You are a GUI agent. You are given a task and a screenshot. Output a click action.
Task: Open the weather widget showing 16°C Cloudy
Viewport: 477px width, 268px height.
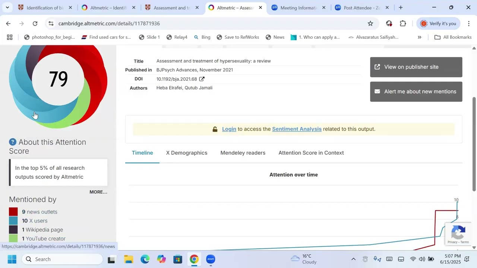[x=304, y=259]
